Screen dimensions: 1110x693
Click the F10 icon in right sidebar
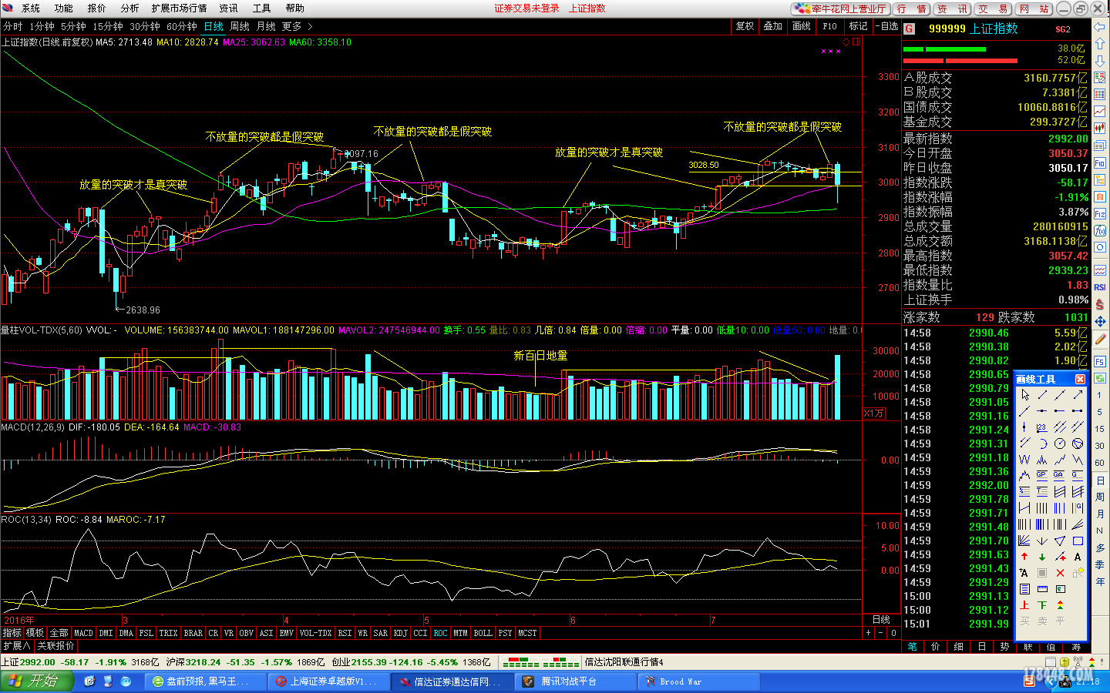[x=1100, y=162]
